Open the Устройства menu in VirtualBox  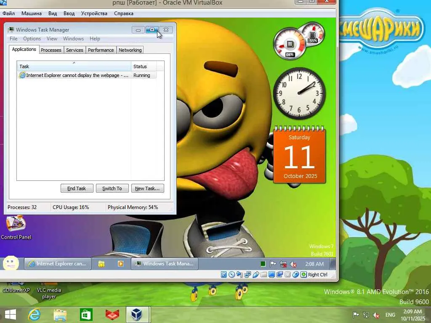point(94,13)
